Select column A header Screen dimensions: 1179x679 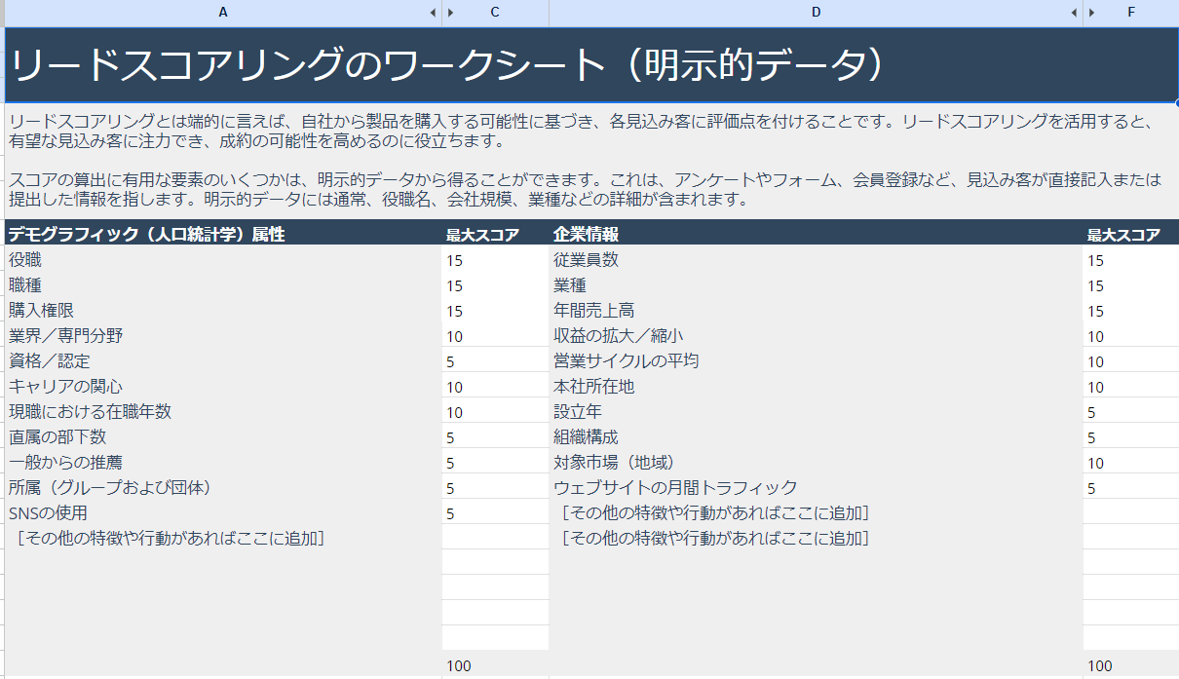(x=223, y=13)
